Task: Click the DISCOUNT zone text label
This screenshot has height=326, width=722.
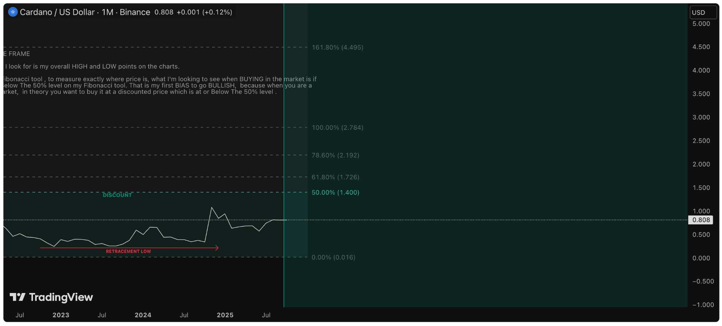Action: click(117, 195)
